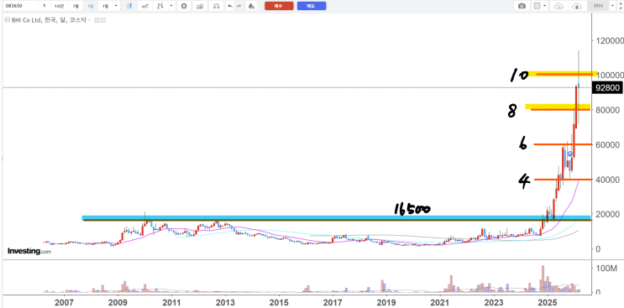Expand the chart style dropdown arrow
This screenshot has width=624, height=308.
point(171,6)
